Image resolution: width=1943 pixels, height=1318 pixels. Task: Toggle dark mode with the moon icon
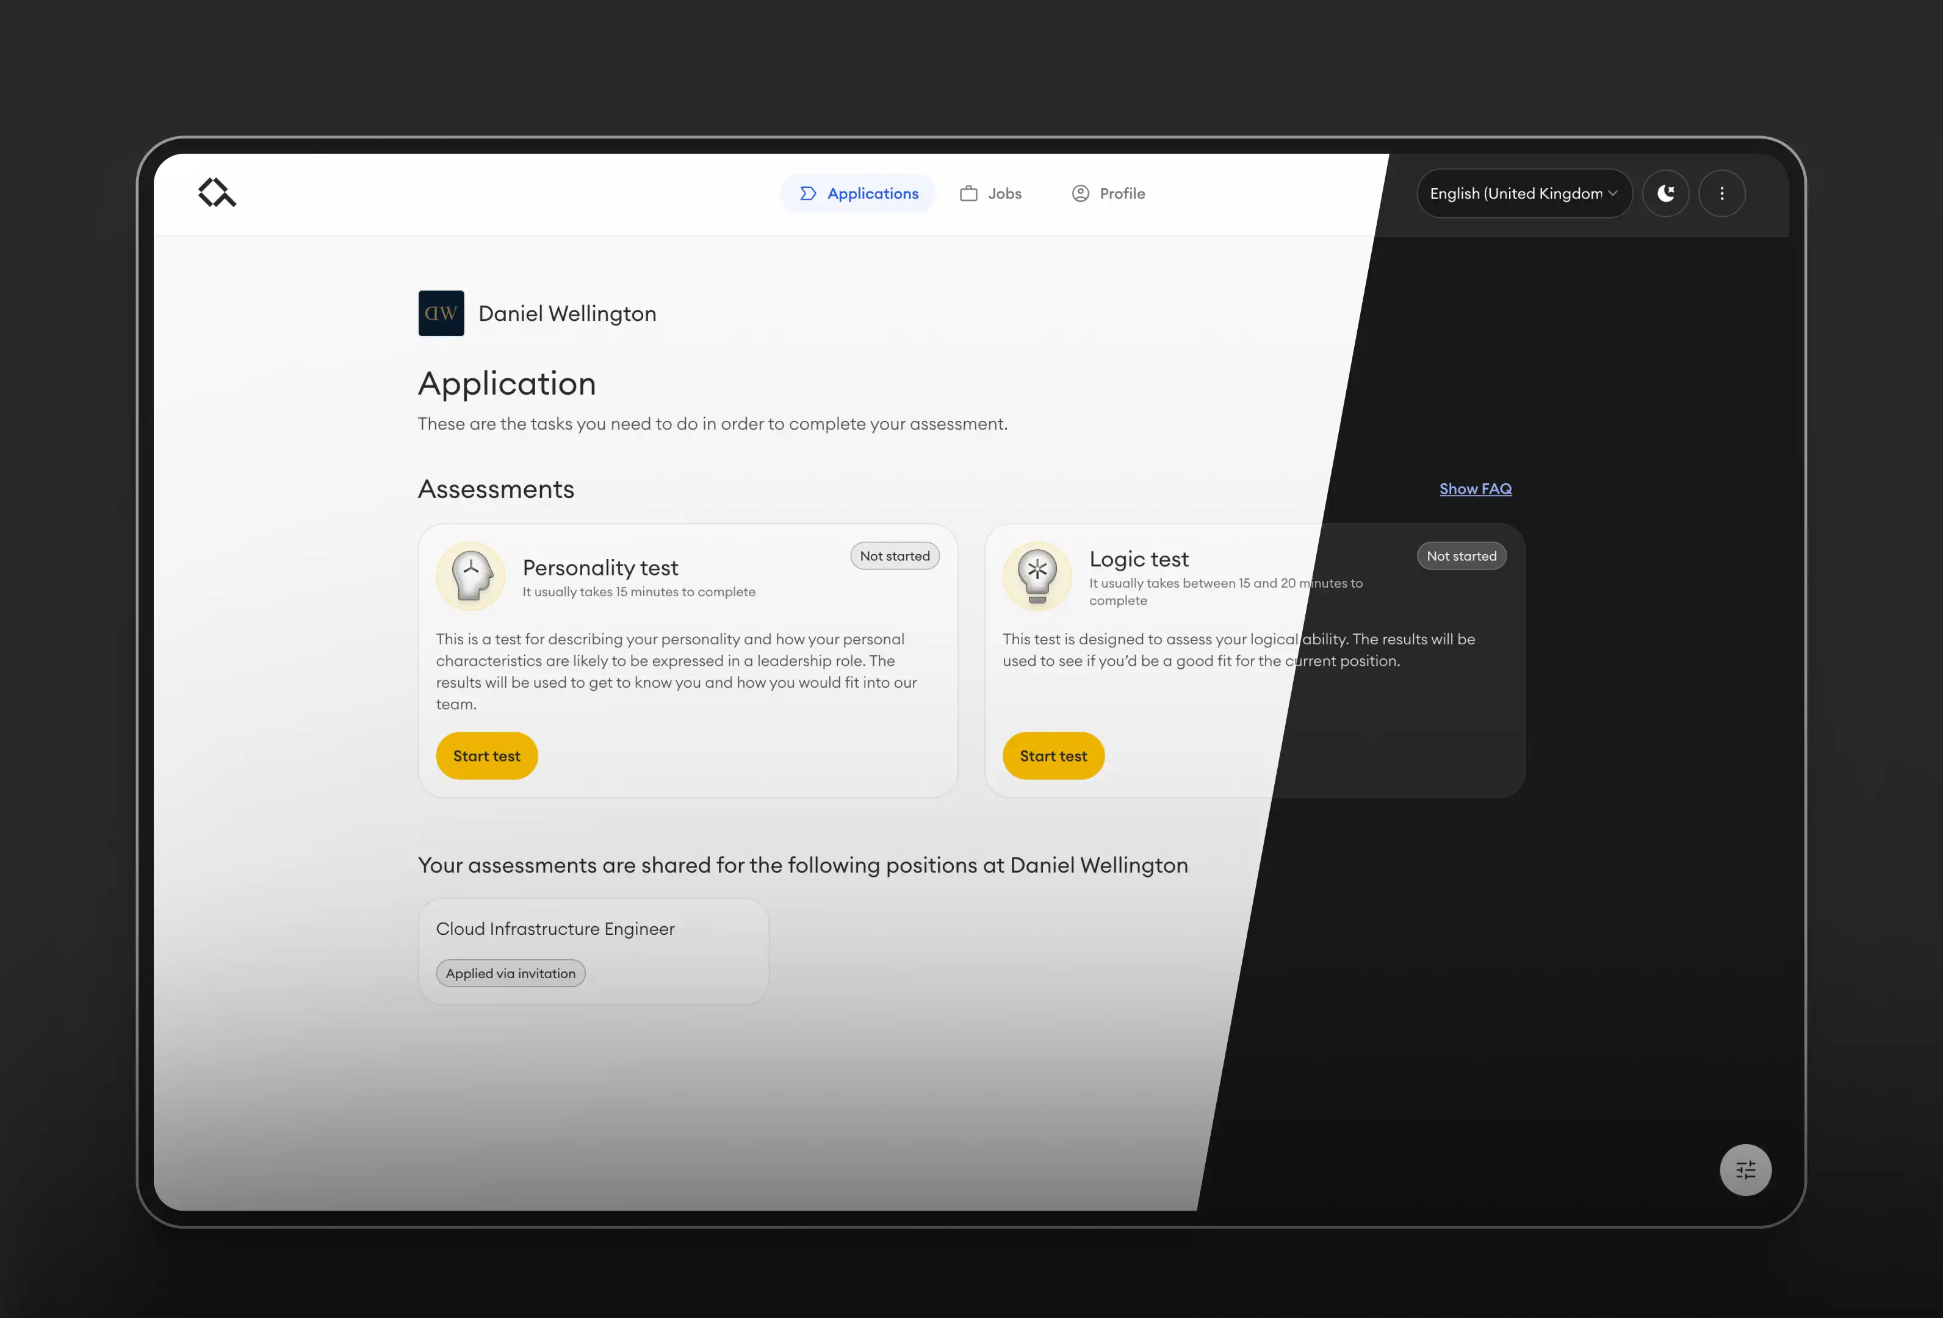coord(1665,193)
